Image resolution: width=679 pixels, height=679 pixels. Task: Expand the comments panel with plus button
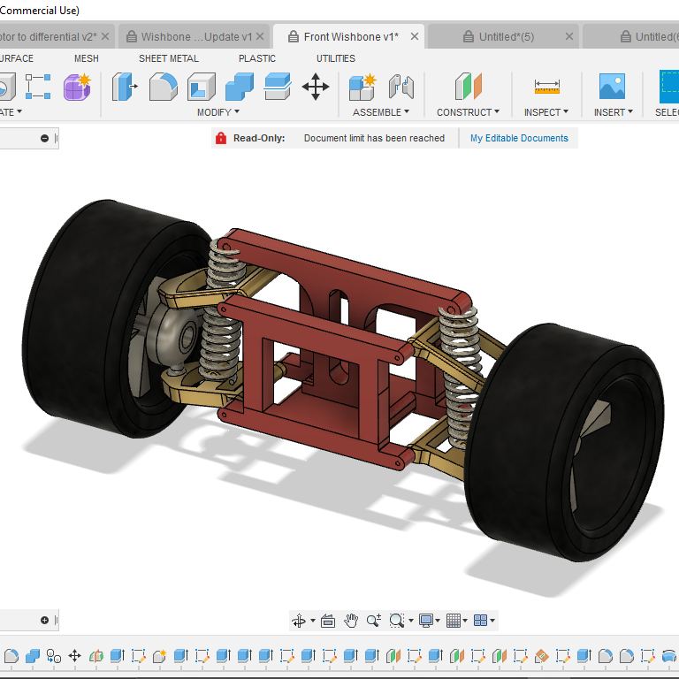pos(44,620)
